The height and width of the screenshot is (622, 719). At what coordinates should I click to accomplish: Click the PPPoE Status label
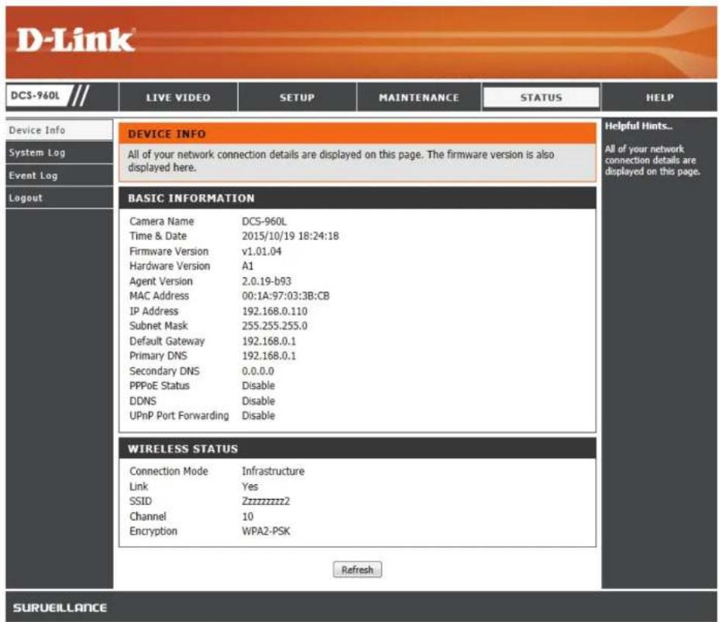(x=159, y=386)
